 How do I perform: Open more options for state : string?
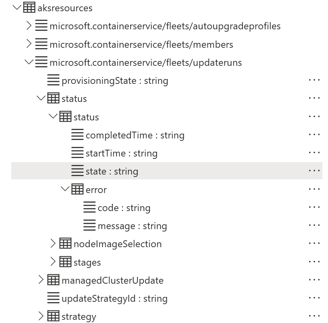(x=314, y=171)
